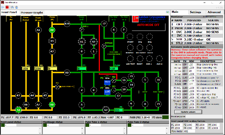Click the Run arrow in the toolbar
Image resolution: width=225 pixels, height=135 pixels.
pyautogui.click(x=3, y=7)
